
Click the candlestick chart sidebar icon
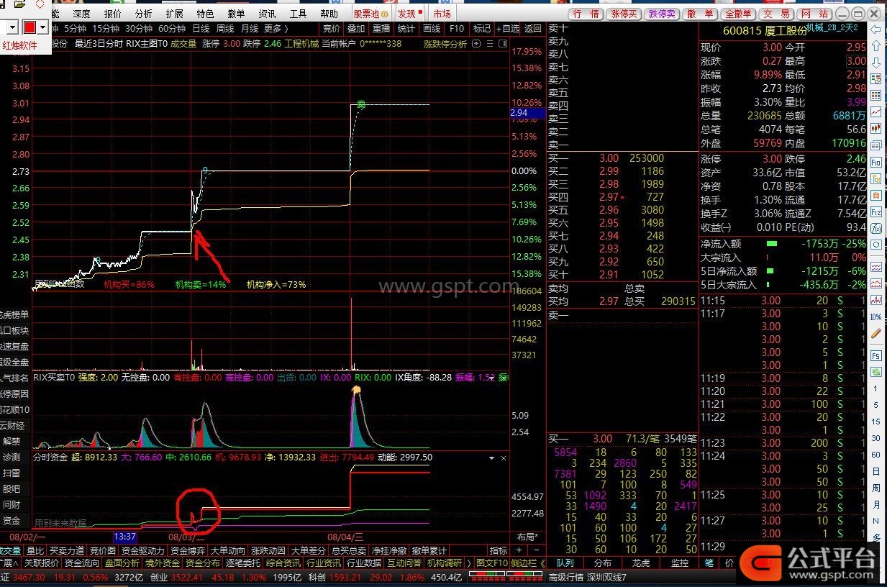pos(875,128)
